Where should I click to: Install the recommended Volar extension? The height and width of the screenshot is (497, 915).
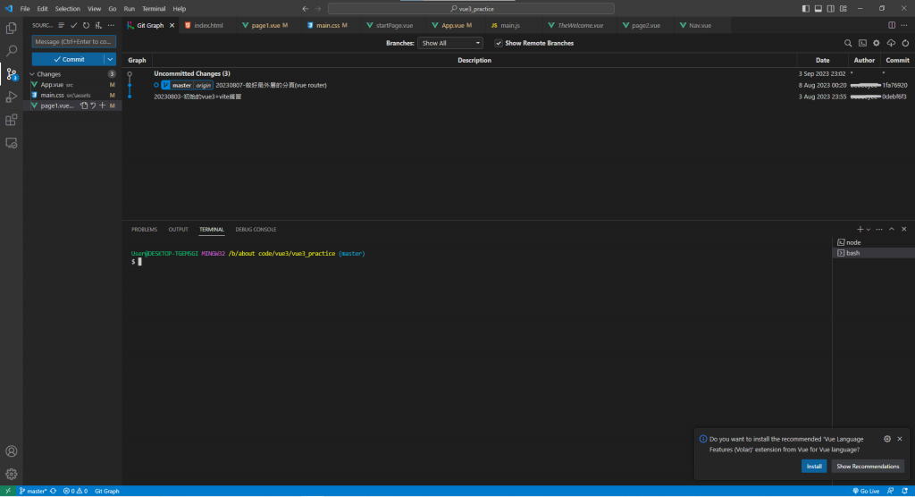(x=814, y=466)
